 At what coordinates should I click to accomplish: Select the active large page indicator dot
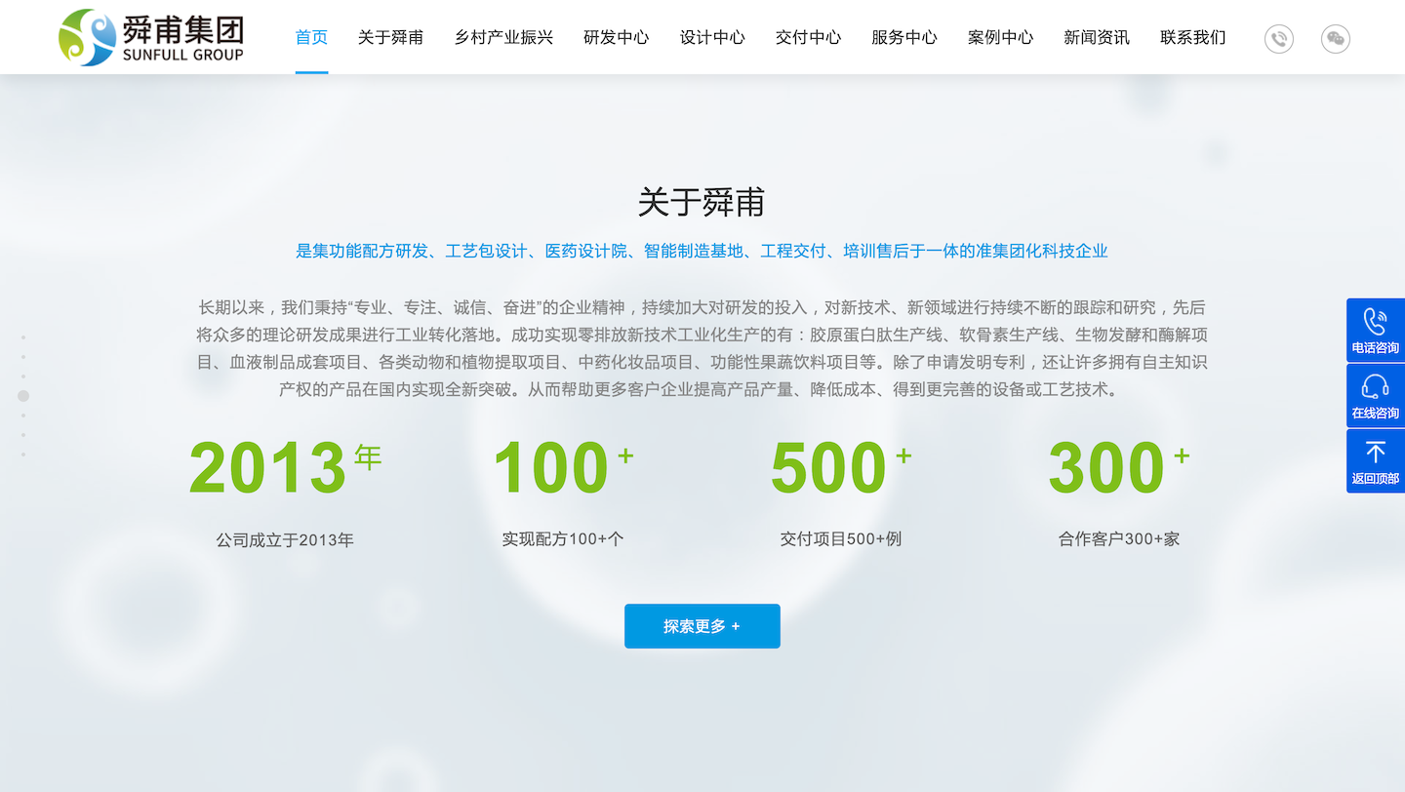point(23,396)
